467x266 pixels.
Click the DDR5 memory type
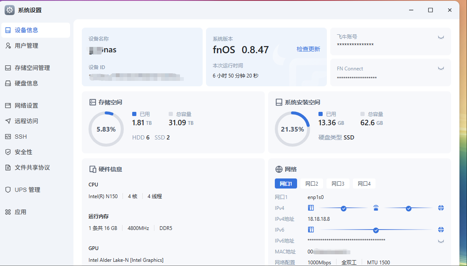166,228
